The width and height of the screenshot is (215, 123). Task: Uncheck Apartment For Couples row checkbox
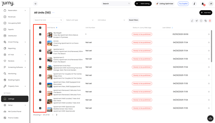(x=40, y=75)
